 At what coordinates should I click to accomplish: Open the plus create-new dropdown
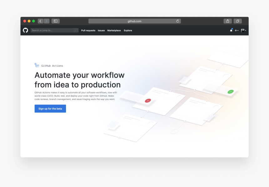(236, 31)
